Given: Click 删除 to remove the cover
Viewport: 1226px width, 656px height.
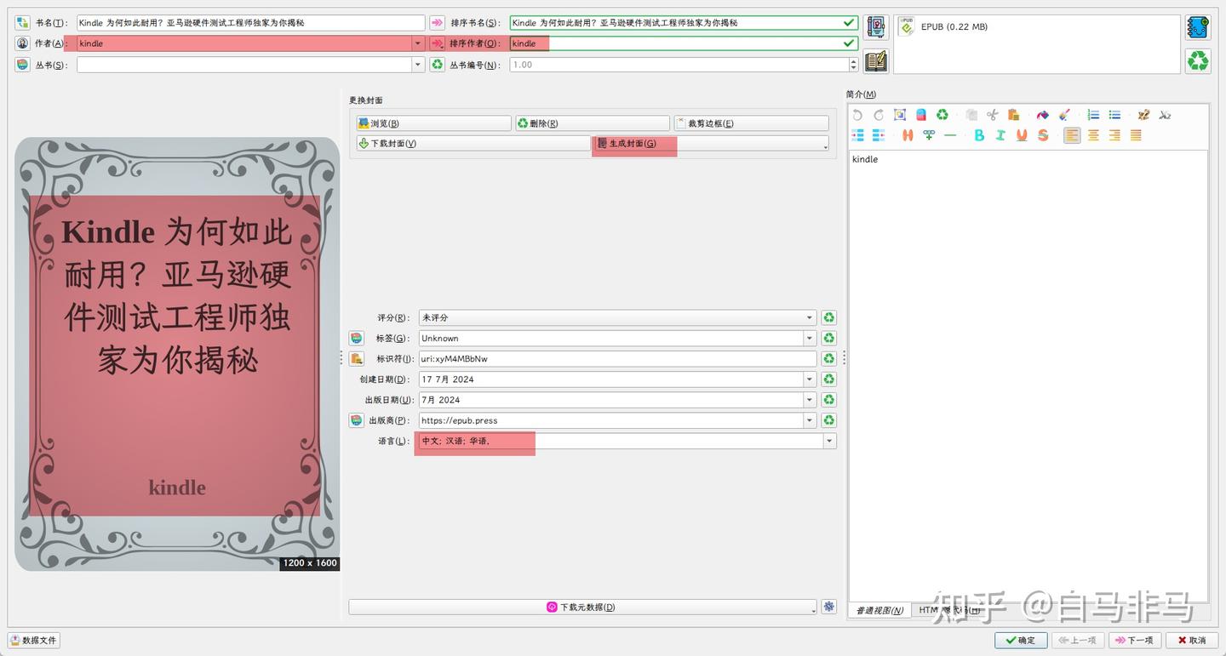Looking at the screenshot, I should point(592,123).
